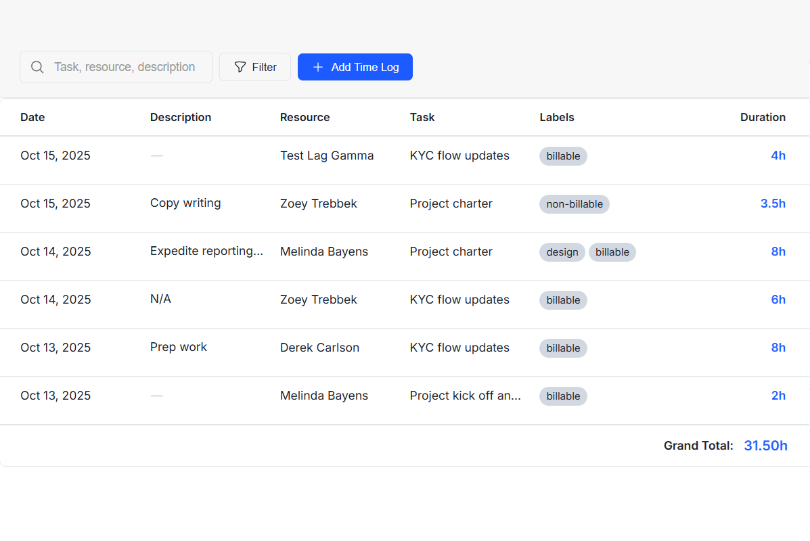
Task: Select the 'Project kick off an...' task entry
Action: (465, 396)
